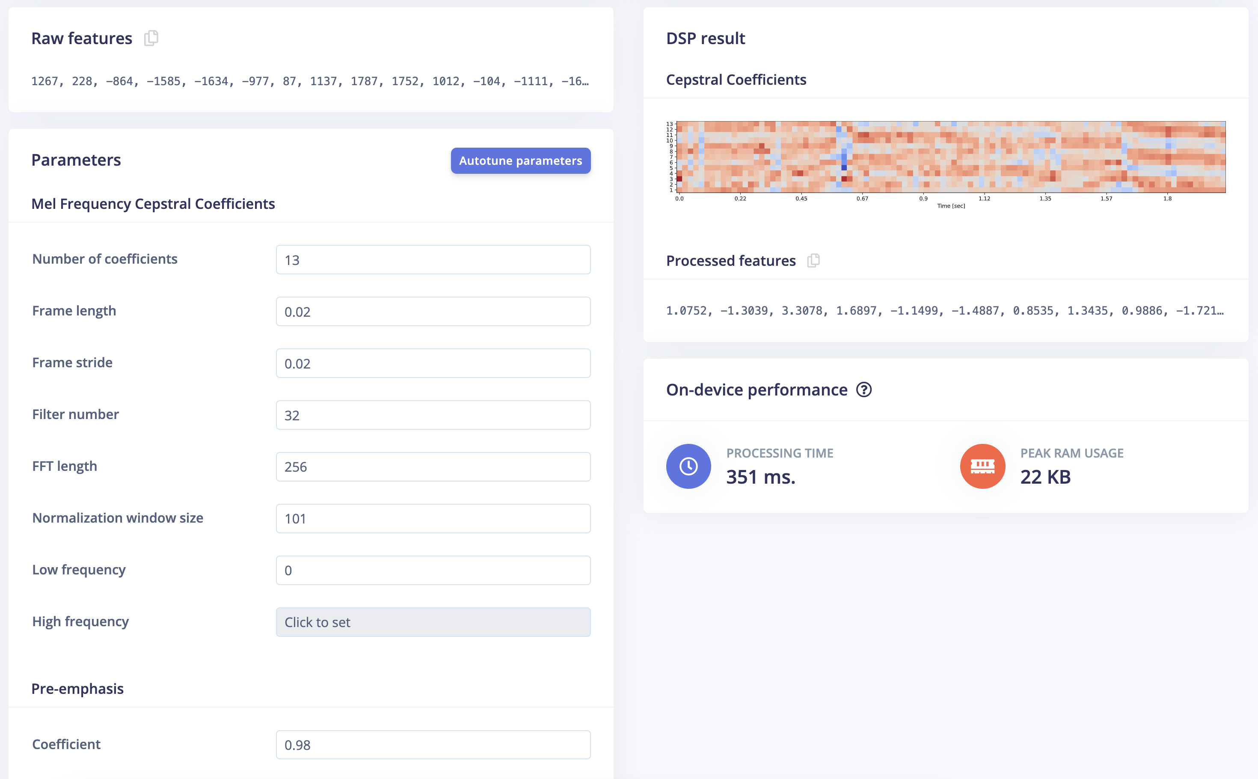Click the 22 KB peak RAM value
This screenshot has height=779, width=1258.
pos(1045,477)
